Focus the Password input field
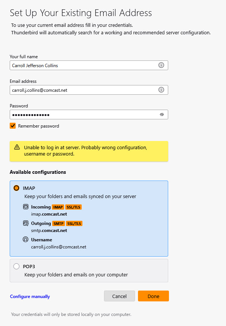The image size is (226, 326). coord(82,115)
